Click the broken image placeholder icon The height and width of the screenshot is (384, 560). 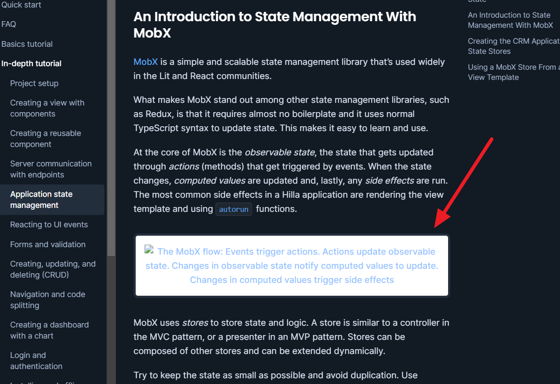[x=148, y=249]
